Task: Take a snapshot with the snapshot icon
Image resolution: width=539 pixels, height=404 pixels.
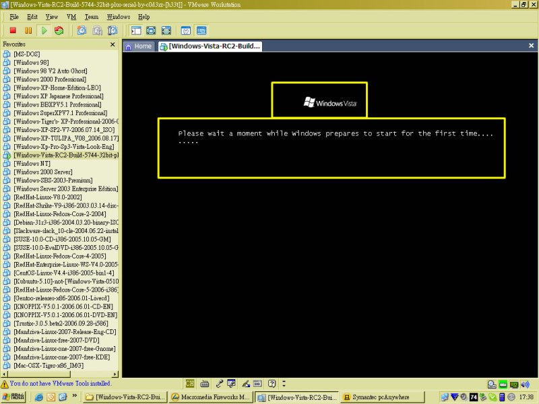Action: [82, 30]
